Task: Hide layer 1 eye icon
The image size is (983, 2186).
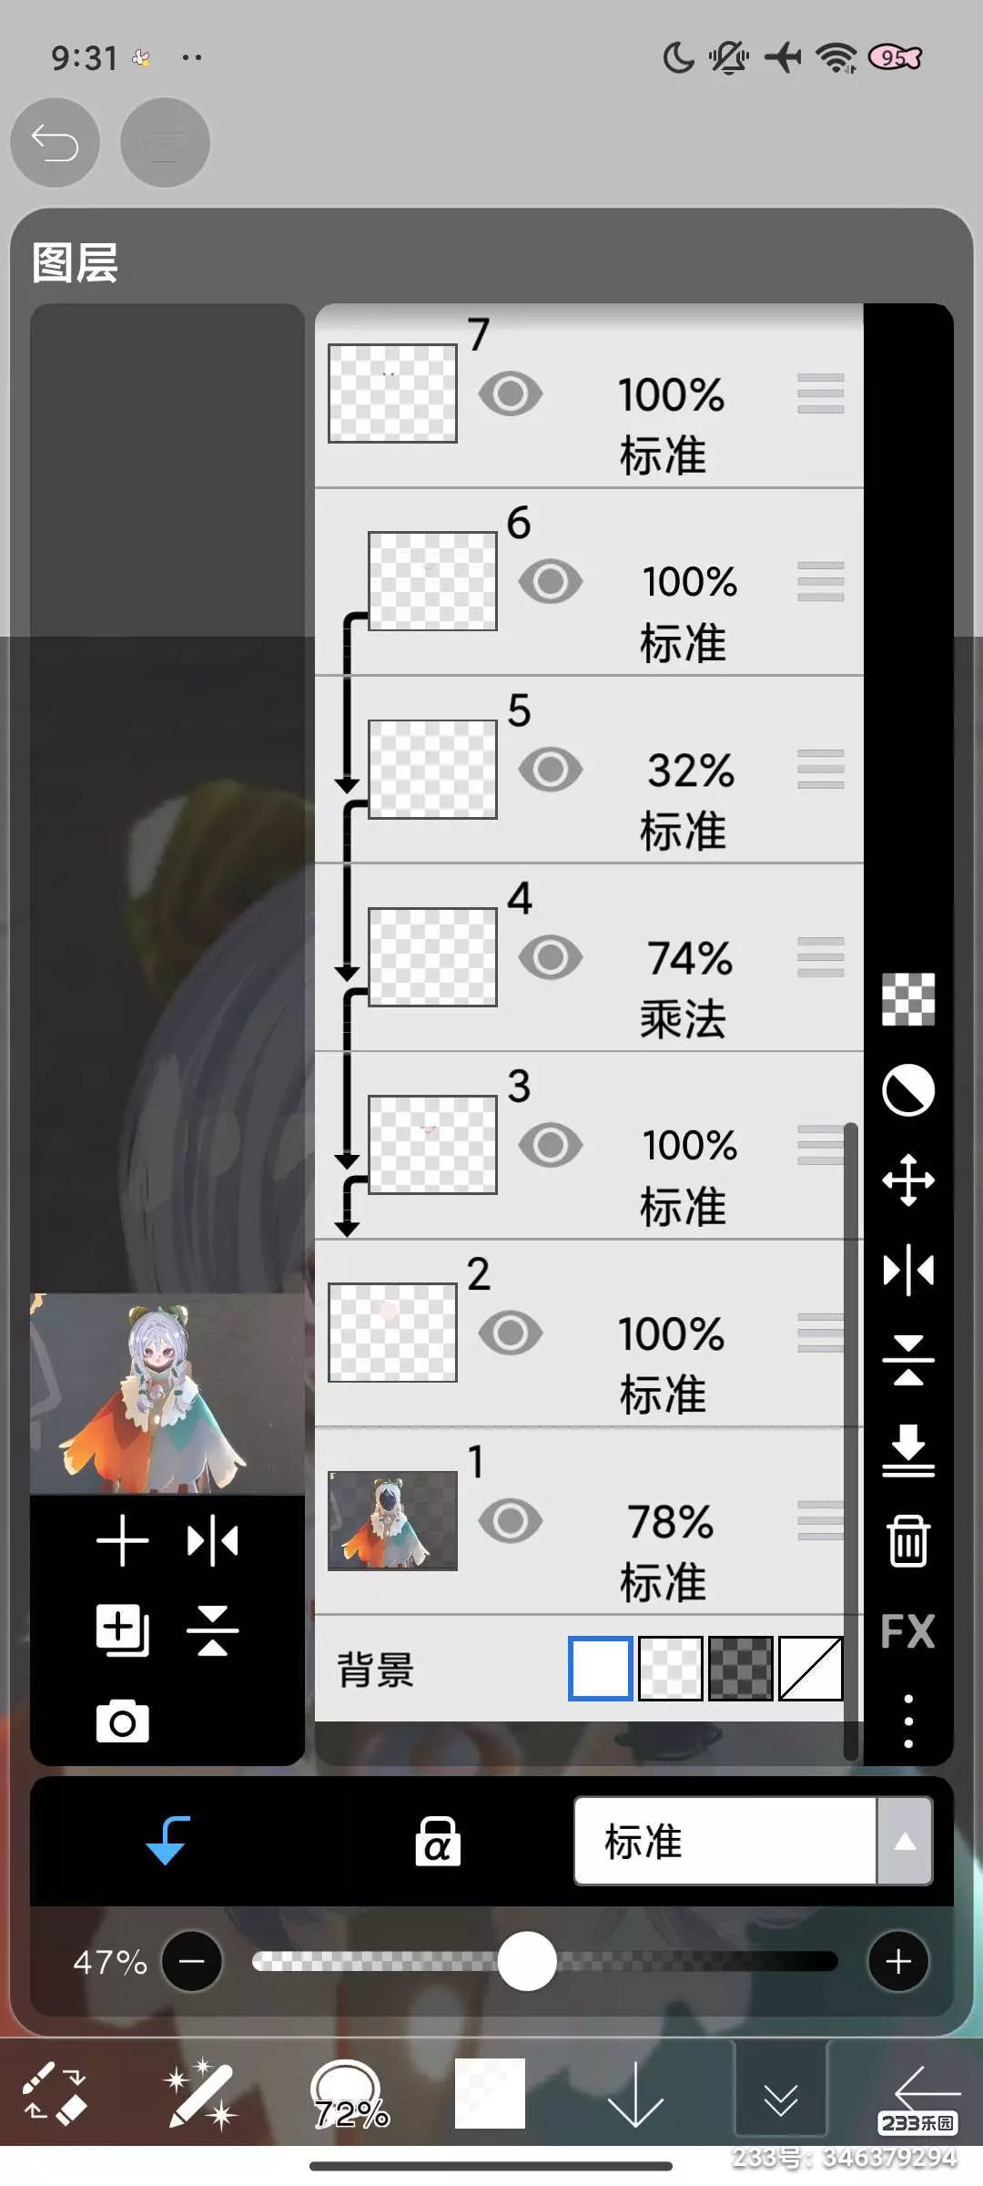Action: click(511, 1520)
